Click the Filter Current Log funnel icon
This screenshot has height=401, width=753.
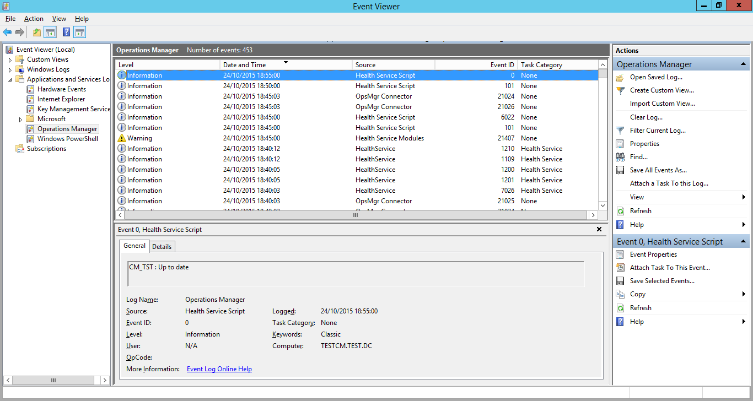point(620,131)
